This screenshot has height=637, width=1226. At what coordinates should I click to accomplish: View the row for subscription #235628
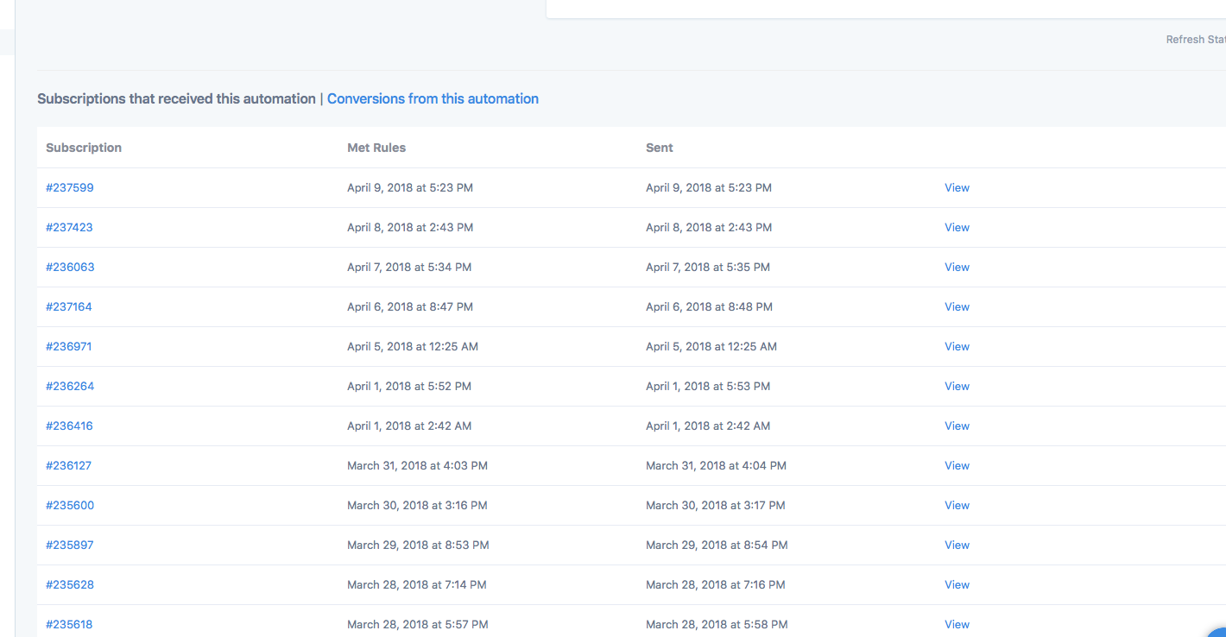957,584
